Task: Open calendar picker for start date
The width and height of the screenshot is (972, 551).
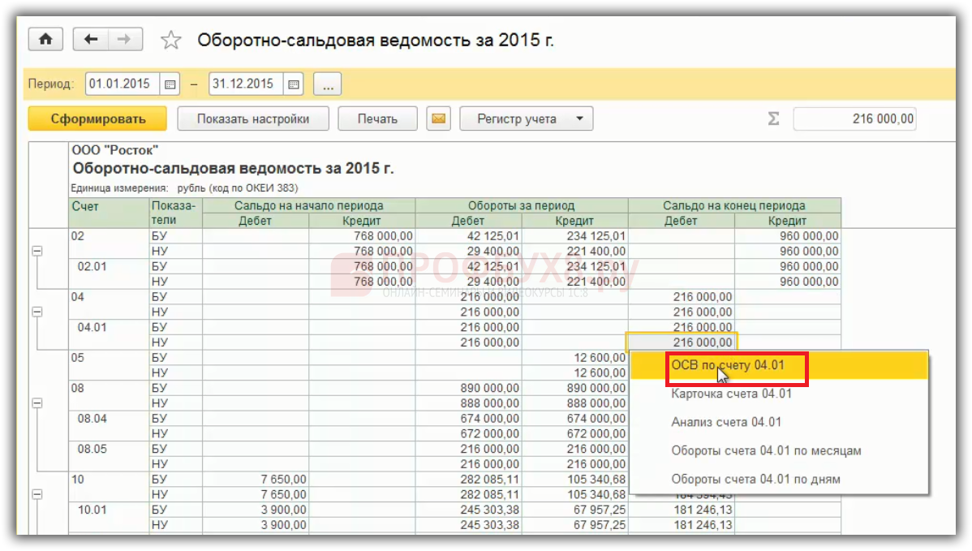Action: tap(170, 84)
